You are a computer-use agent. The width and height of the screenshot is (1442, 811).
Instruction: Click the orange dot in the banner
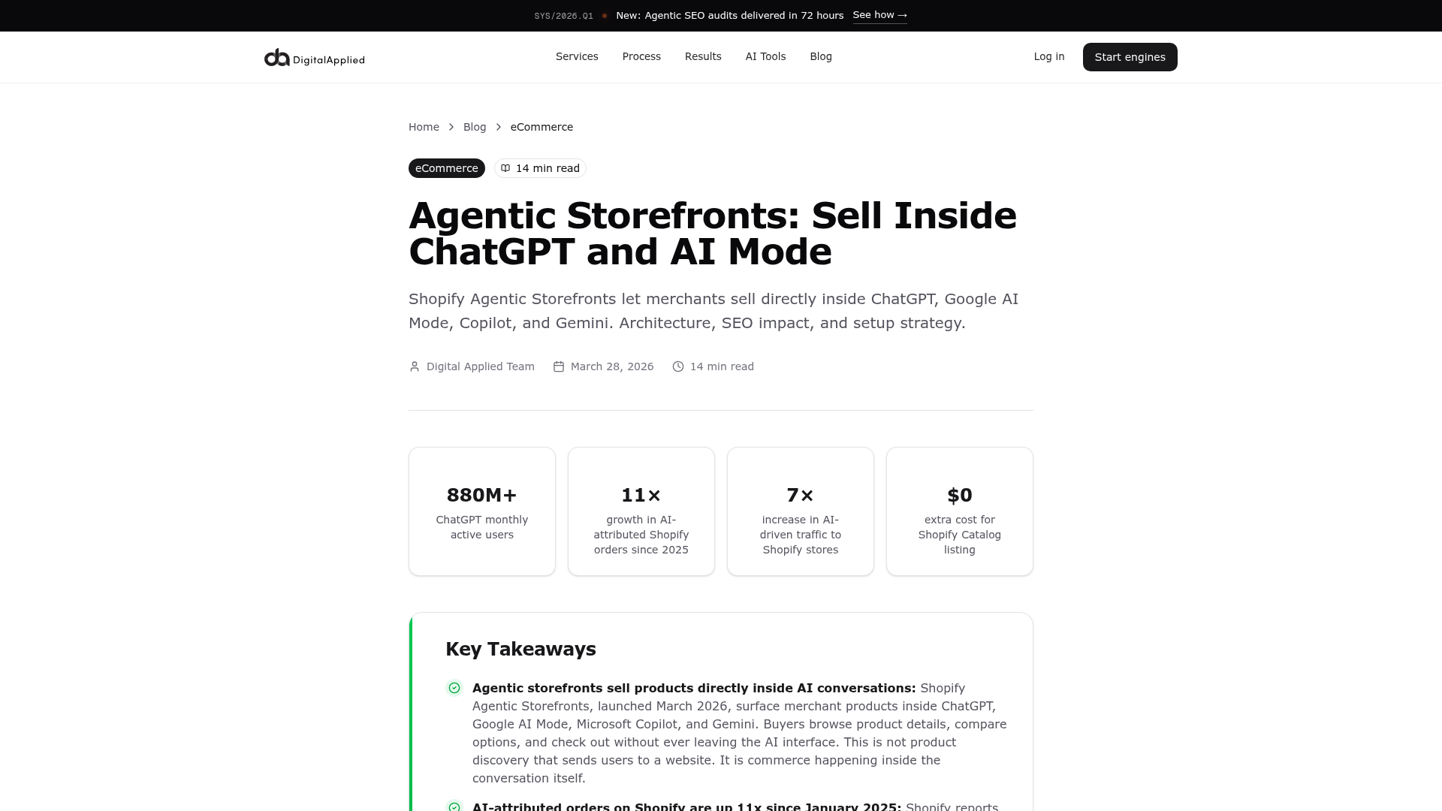(x=605, y=16)
